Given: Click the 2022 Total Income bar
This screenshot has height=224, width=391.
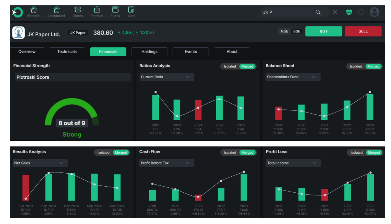Looking at the screenshot, I should (348, 192).
